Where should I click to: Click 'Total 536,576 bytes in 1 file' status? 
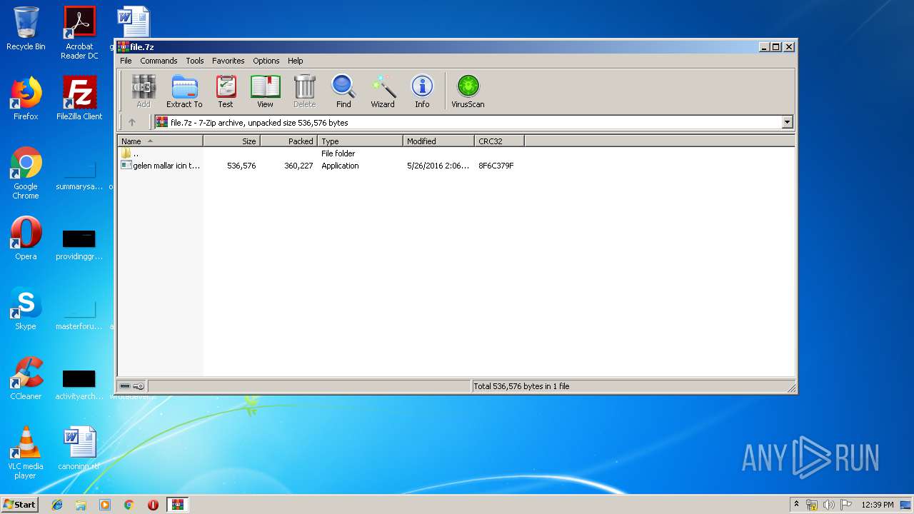pyautogui.click(x=521, y=386)
